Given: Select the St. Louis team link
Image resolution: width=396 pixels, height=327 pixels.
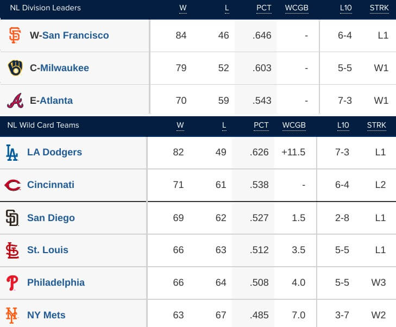Looking at the screenshot, I should click(48, 250).
